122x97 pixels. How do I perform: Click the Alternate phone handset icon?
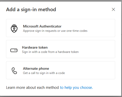point(14,71)
